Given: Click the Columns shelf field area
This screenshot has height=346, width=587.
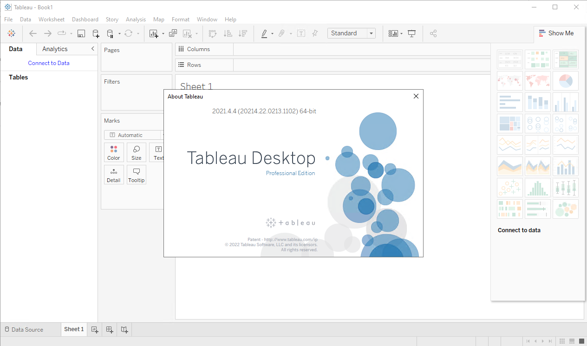Looking at the screenshot, I should coord(362,49).
